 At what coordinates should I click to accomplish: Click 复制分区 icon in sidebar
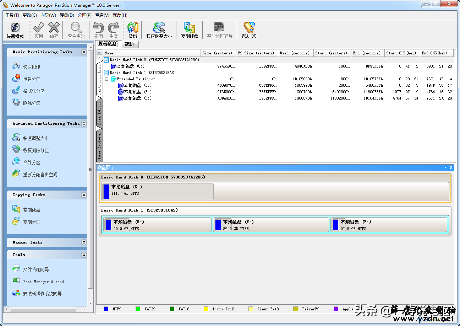[x=16, y=221]
